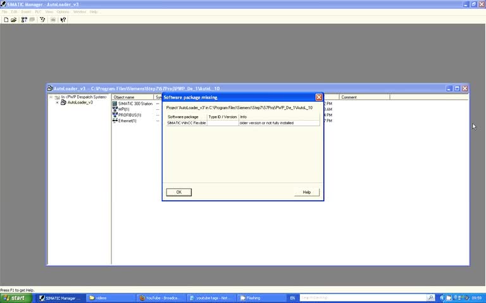Open the videos folder taskbar button
This screenshot has height=303, width=486.
click(x=111, y=298)
